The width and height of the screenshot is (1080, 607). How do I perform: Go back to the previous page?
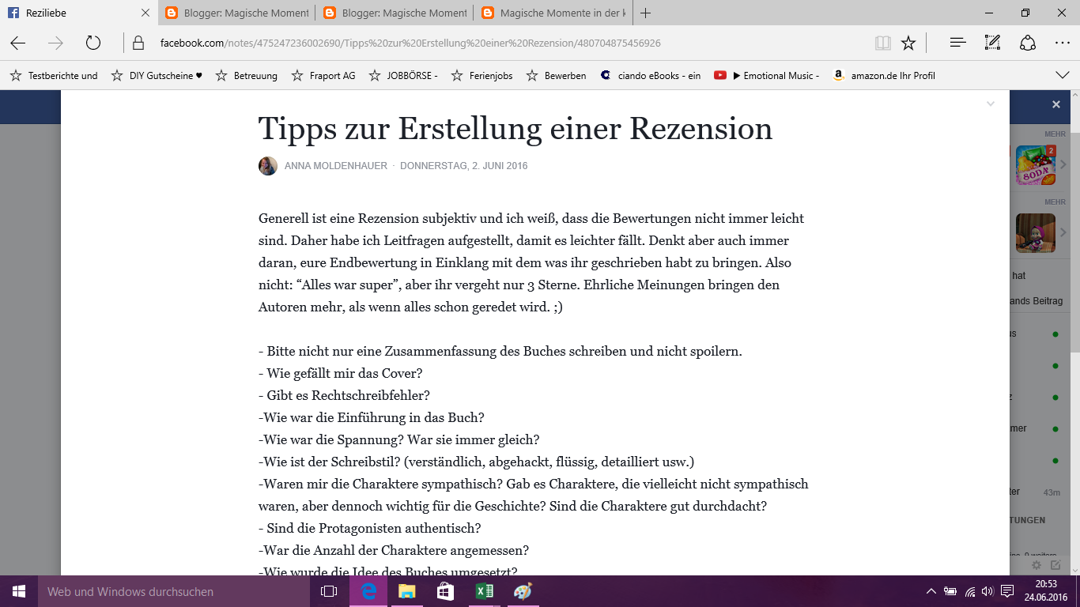(17, 43)
